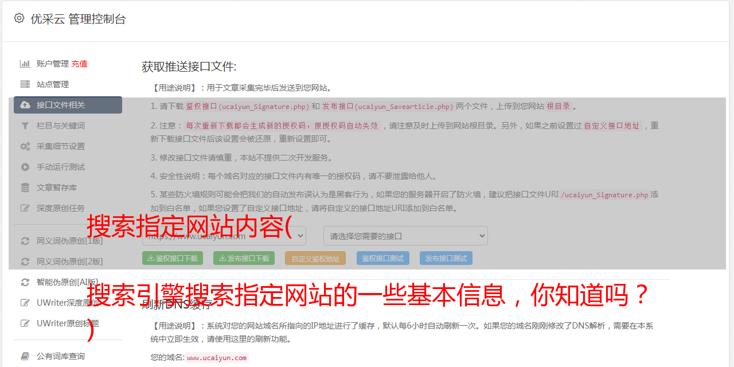Click the database icon for 文章暂存库

click(25, 188)
